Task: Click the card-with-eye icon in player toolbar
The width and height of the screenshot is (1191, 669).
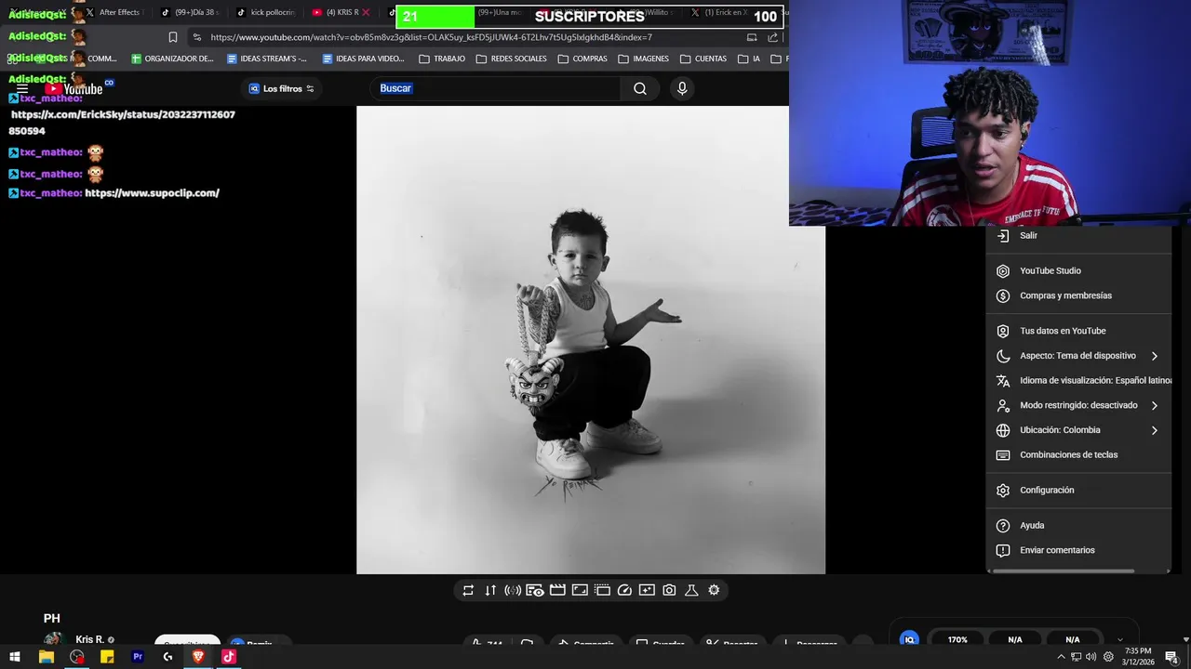Action: point(535,590)
